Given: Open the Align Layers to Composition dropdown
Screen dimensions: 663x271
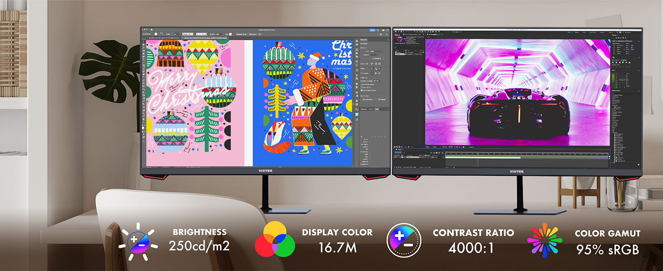Looking at the screenshot, I should [x=626, y=60].
